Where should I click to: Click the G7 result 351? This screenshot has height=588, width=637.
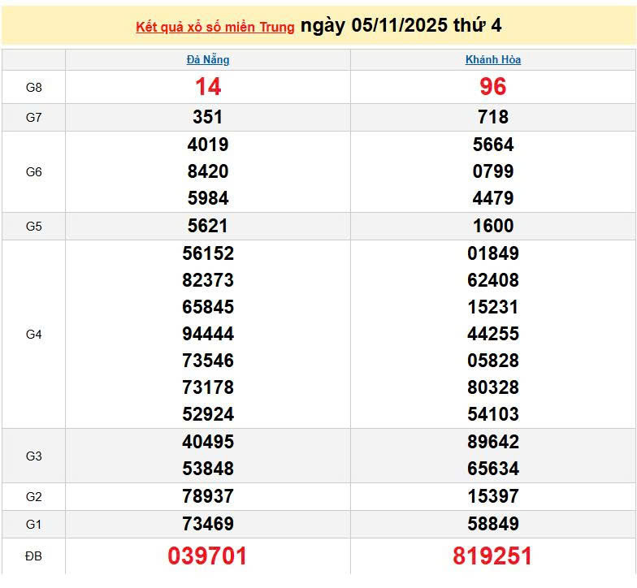(208, 118)
